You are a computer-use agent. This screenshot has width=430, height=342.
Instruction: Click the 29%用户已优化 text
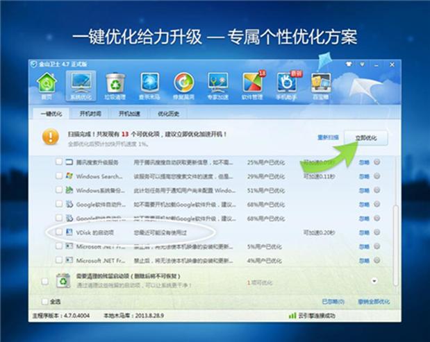[x=266, y=176]
